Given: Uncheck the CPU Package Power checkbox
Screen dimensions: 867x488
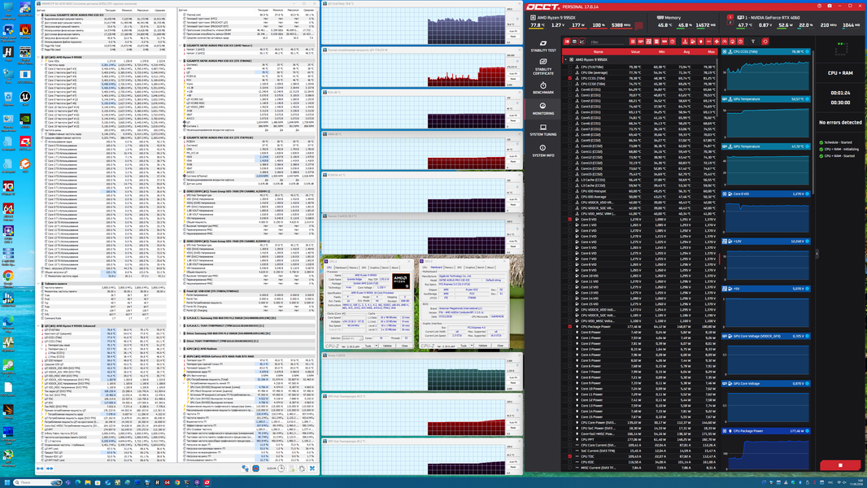Looking at the screenshot, I should point(570,327).
